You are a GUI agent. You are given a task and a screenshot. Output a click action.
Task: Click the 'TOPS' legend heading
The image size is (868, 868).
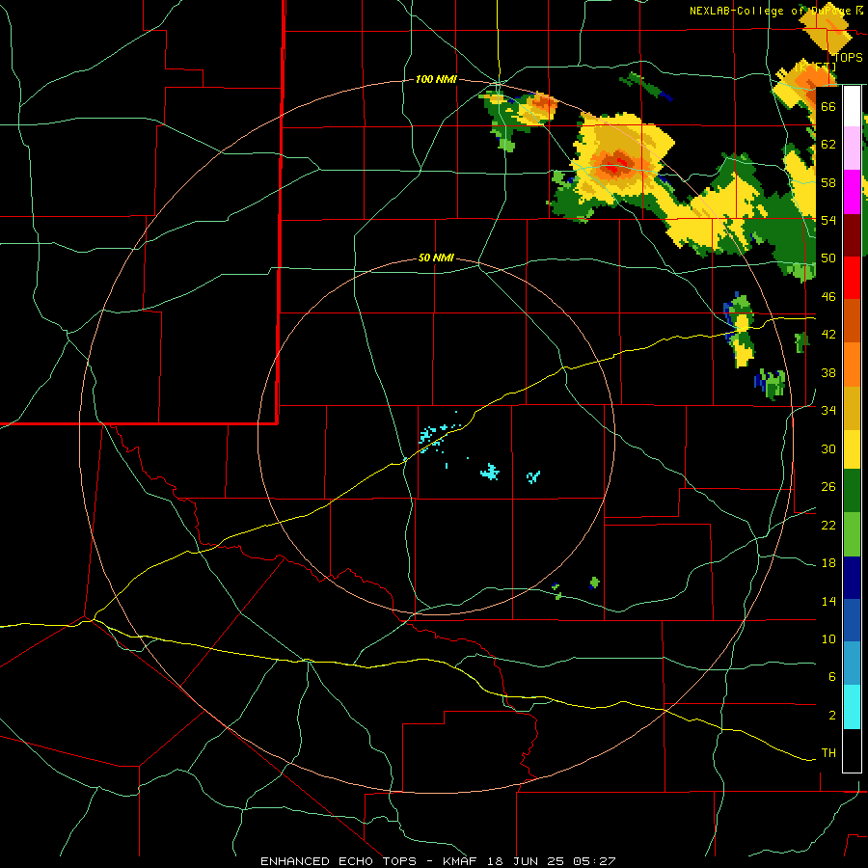pyautogui.click(x=848, y=57)
